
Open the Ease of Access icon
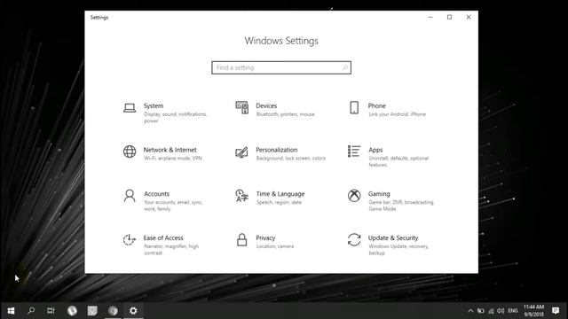point(129,240)
